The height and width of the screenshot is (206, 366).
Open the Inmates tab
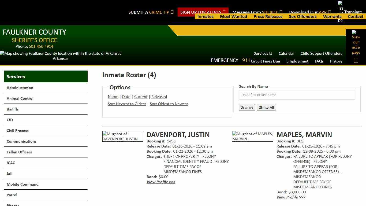tap(205, 16)
